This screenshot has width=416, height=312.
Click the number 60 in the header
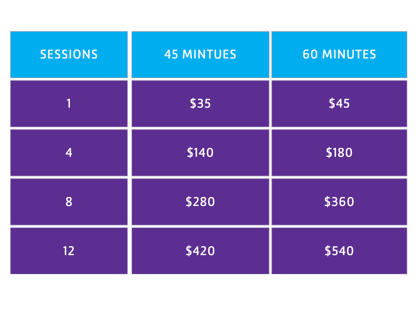pyautogui.click(x=310, y=54)
